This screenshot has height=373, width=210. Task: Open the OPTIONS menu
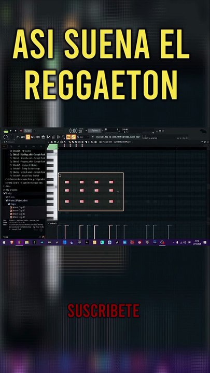pyautogui.click(x=125, y=137)
